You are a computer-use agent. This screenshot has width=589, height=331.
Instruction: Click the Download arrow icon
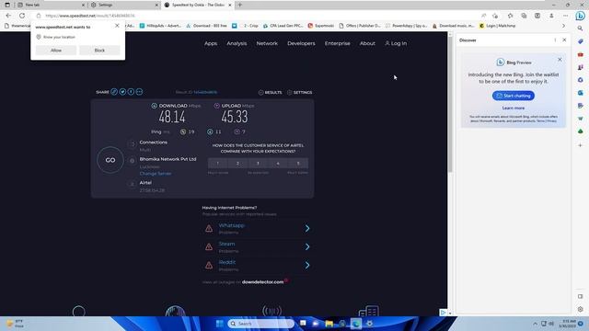[154, 106]
